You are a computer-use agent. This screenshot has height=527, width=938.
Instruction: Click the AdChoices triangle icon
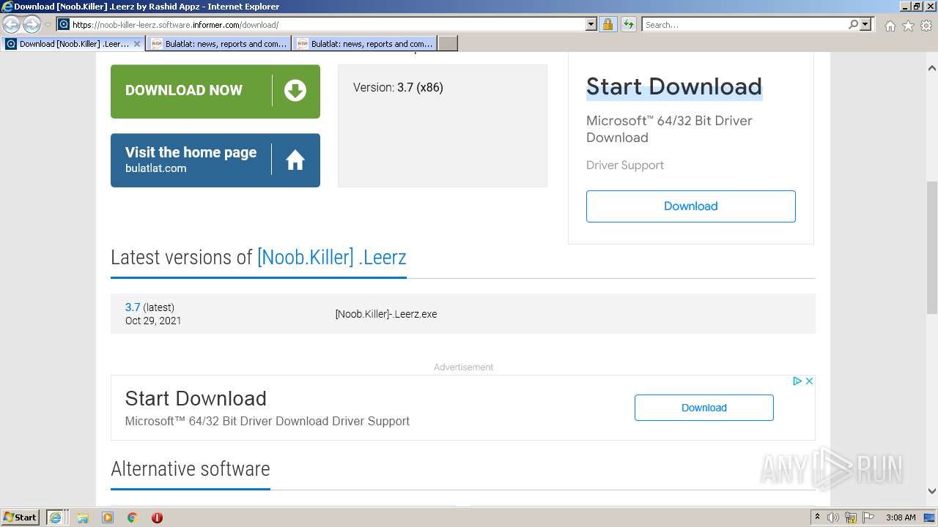pyautogui.click(x=797, y=381)
